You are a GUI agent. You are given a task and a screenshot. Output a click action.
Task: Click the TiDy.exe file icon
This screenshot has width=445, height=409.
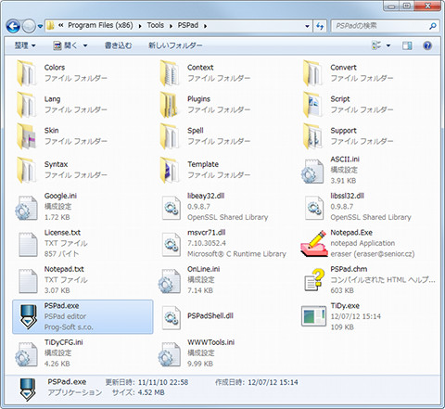[313, 316]
